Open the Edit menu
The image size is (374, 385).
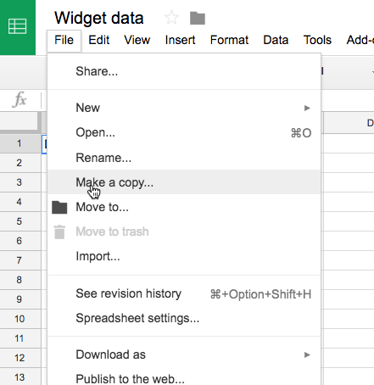tap(98, 40)
